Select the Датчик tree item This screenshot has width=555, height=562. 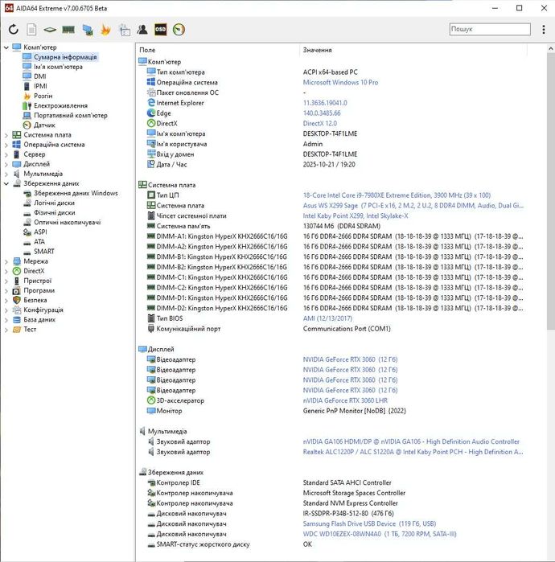[44, 125]
